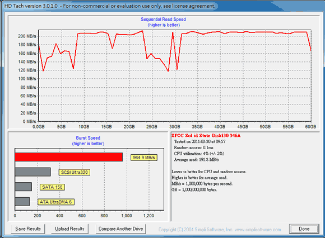Click the ATA UltraDMA 6 label
The width and height of the screenshot is (325, 238).
(56, 202)
